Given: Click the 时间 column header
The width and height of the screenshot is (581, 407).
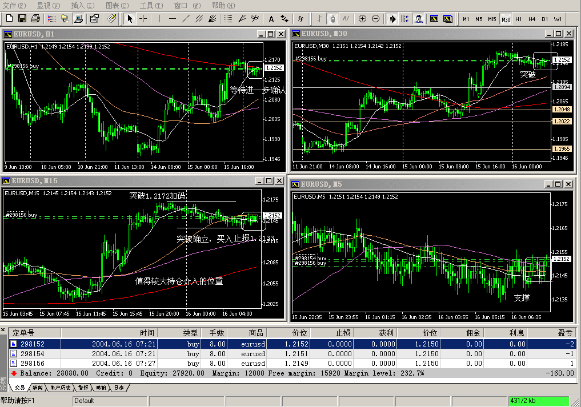Looking at the screenshot, I should (x=147, y=333).
